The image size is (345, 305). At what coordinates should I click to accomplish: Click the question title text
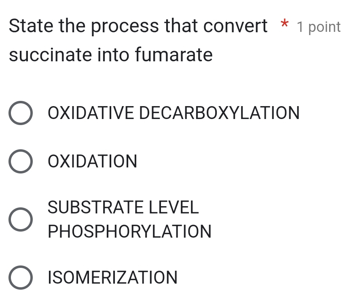tap(111, 40)
